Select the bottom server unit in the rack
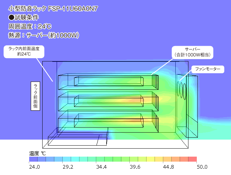Screen dimensions: 231x175 (x=108, y=122)
